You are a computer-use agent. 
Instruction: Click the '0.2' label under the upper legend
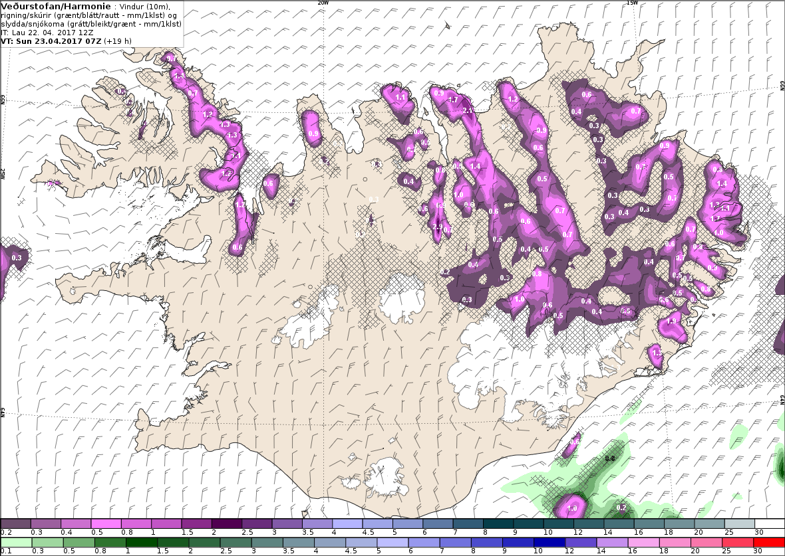(6, 533)
